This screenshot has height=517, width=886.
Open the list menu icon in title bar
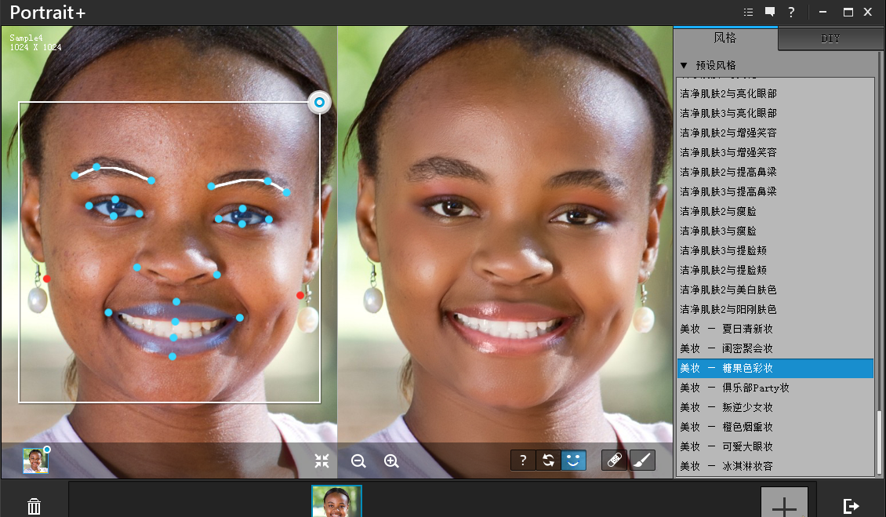point(748,12)
